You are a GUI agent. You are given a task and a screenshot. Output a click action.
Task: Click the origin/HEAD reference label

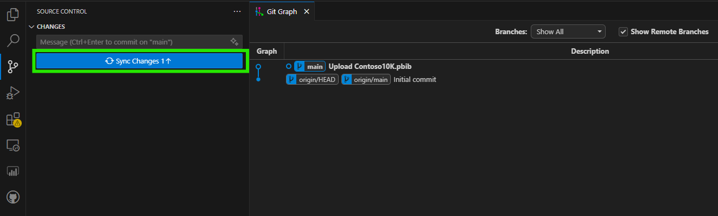(x=312, y=79)
